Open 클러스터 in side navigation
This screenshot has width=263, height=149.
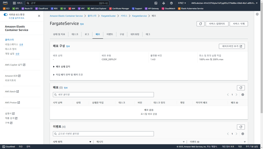(x=10, y=40)
